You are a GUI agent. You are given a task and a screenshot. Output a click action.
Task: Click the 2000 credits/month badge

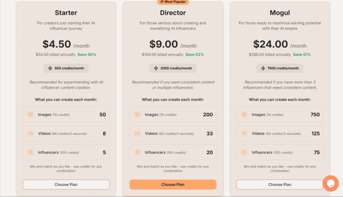point(173,68)
